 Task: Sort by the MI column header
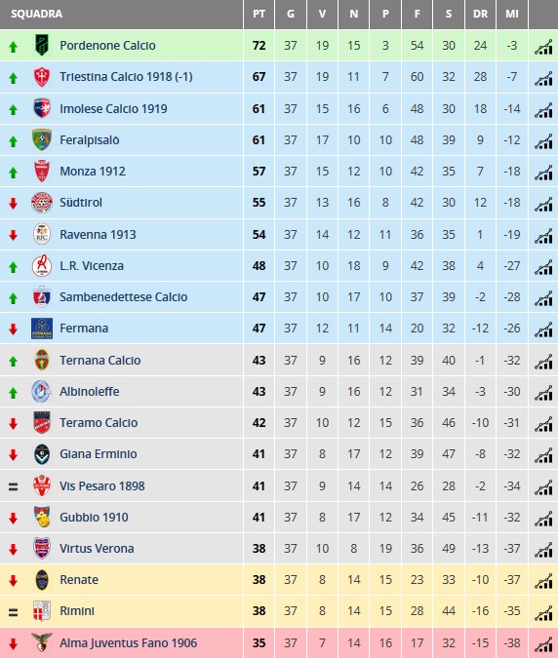pos(512,14)
